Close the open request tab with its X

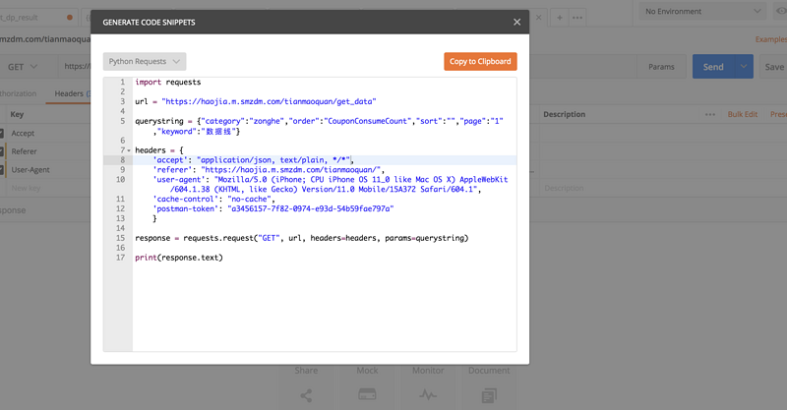(538, 18)
